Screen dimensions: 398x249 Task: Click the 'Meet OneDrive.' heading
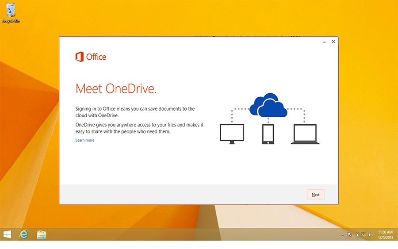click(x=116, y=88)
